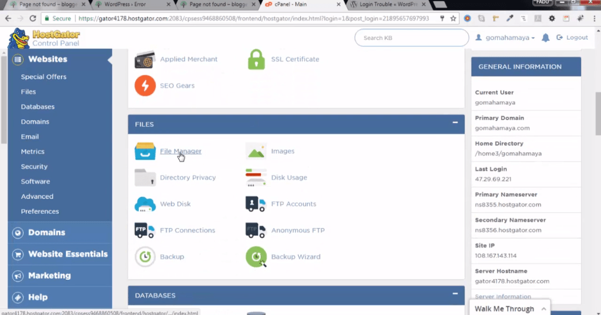Collapse the DATABASES section
This screenshot has height=315, width=601.
pyautogui.click(x=455, y=294)
